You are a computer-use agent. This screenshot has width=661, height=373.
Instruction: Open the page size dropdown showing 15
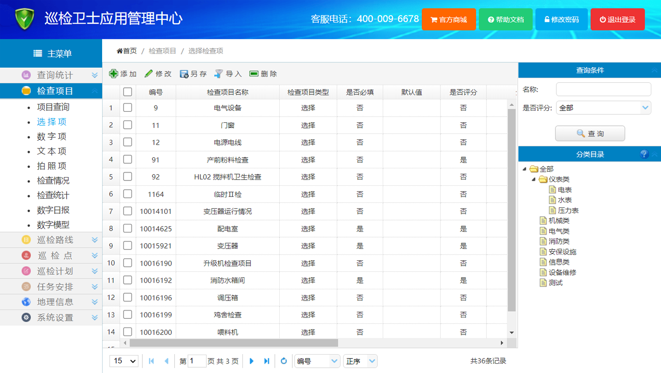124,361
